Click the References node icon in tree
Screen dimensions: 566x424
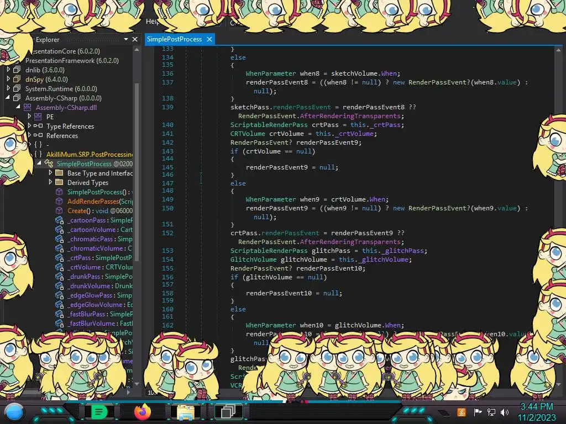(x=38, y=135)
